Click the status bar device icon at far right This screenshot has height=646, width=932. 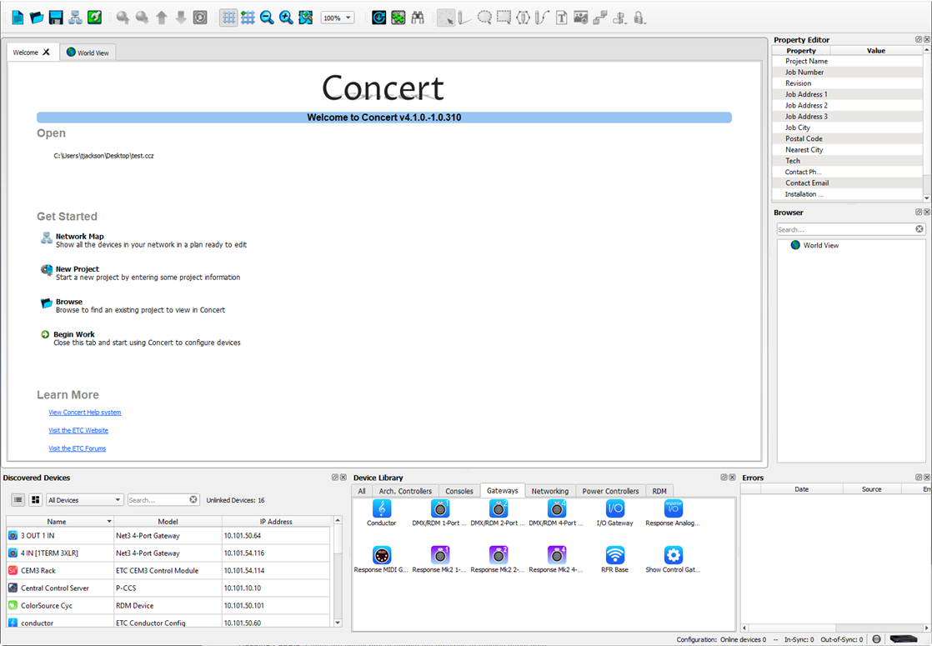click(904, 638)
